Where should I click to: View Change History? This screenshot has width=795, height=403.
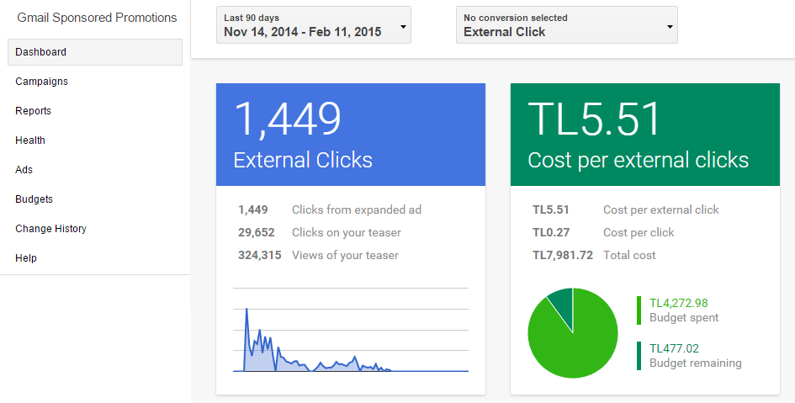[x=51, y=229]
